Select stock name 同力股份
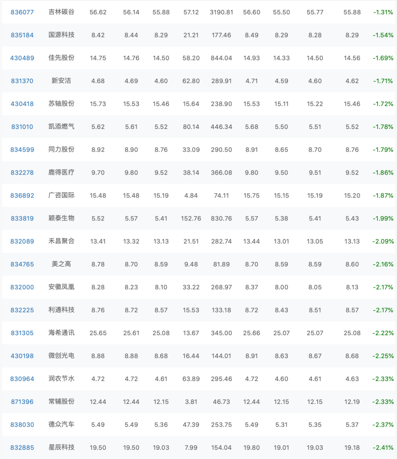Image resolution: width=397 pixels, height=459 pixels. coord(61,149)
